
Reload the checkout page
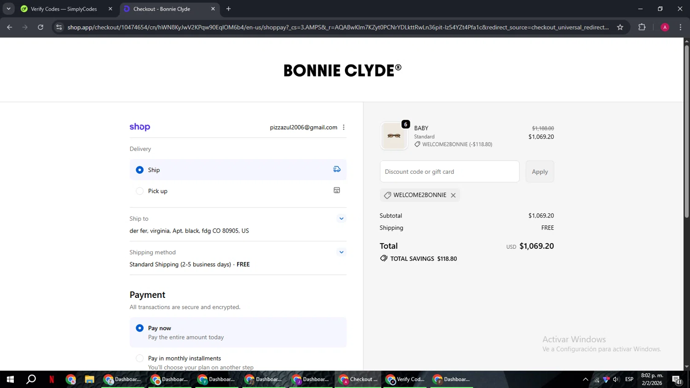tap(40, 27)
